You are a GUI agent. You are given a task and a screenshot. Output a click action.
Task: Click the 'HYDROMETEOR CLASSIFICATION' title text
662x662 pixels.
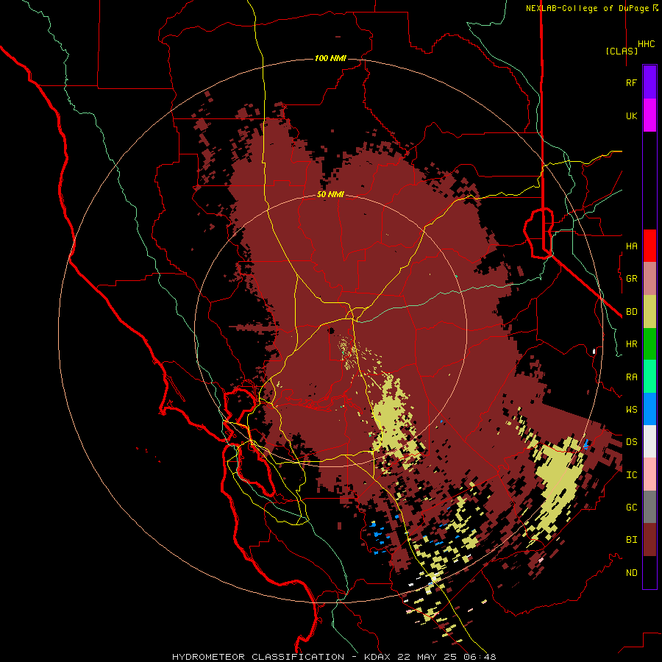click(x=258, y=657)
